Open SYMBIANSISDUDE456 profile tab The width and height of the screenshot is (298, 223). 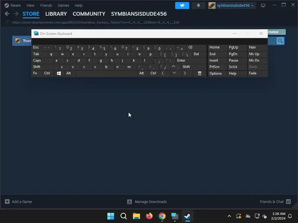(139, 14)
